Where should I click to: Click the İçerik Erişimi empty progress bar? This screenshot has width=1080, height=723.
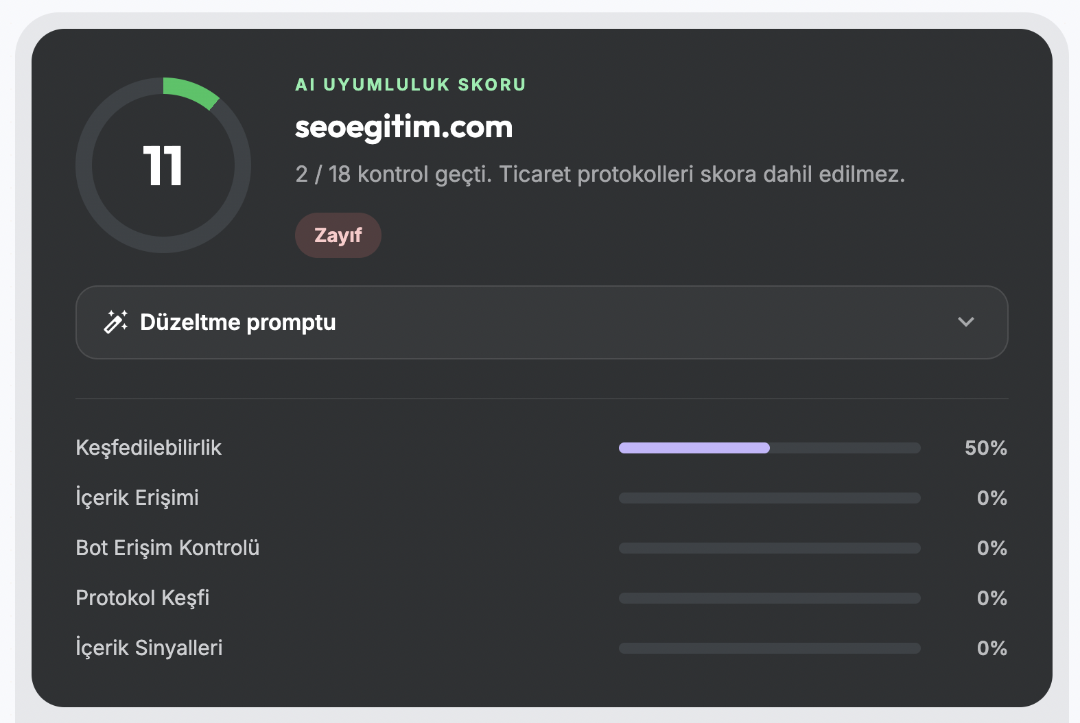click(770, 498)
